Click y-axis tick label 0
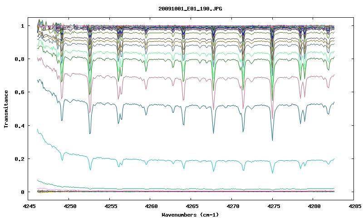 tap(22, 192)
